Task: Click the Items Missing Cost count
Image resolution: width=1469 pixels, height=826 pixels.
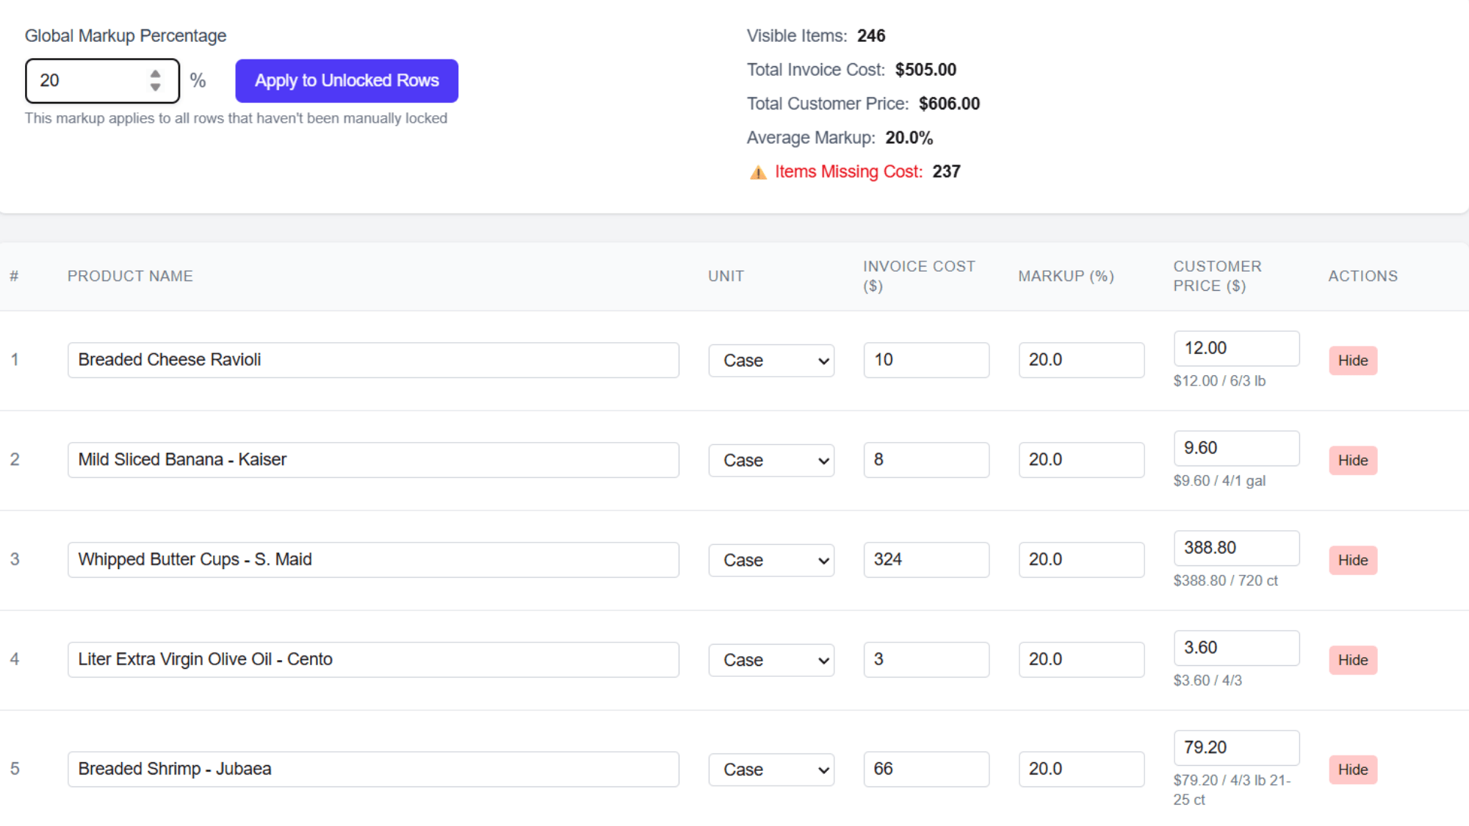Action: tap(947, 171)
